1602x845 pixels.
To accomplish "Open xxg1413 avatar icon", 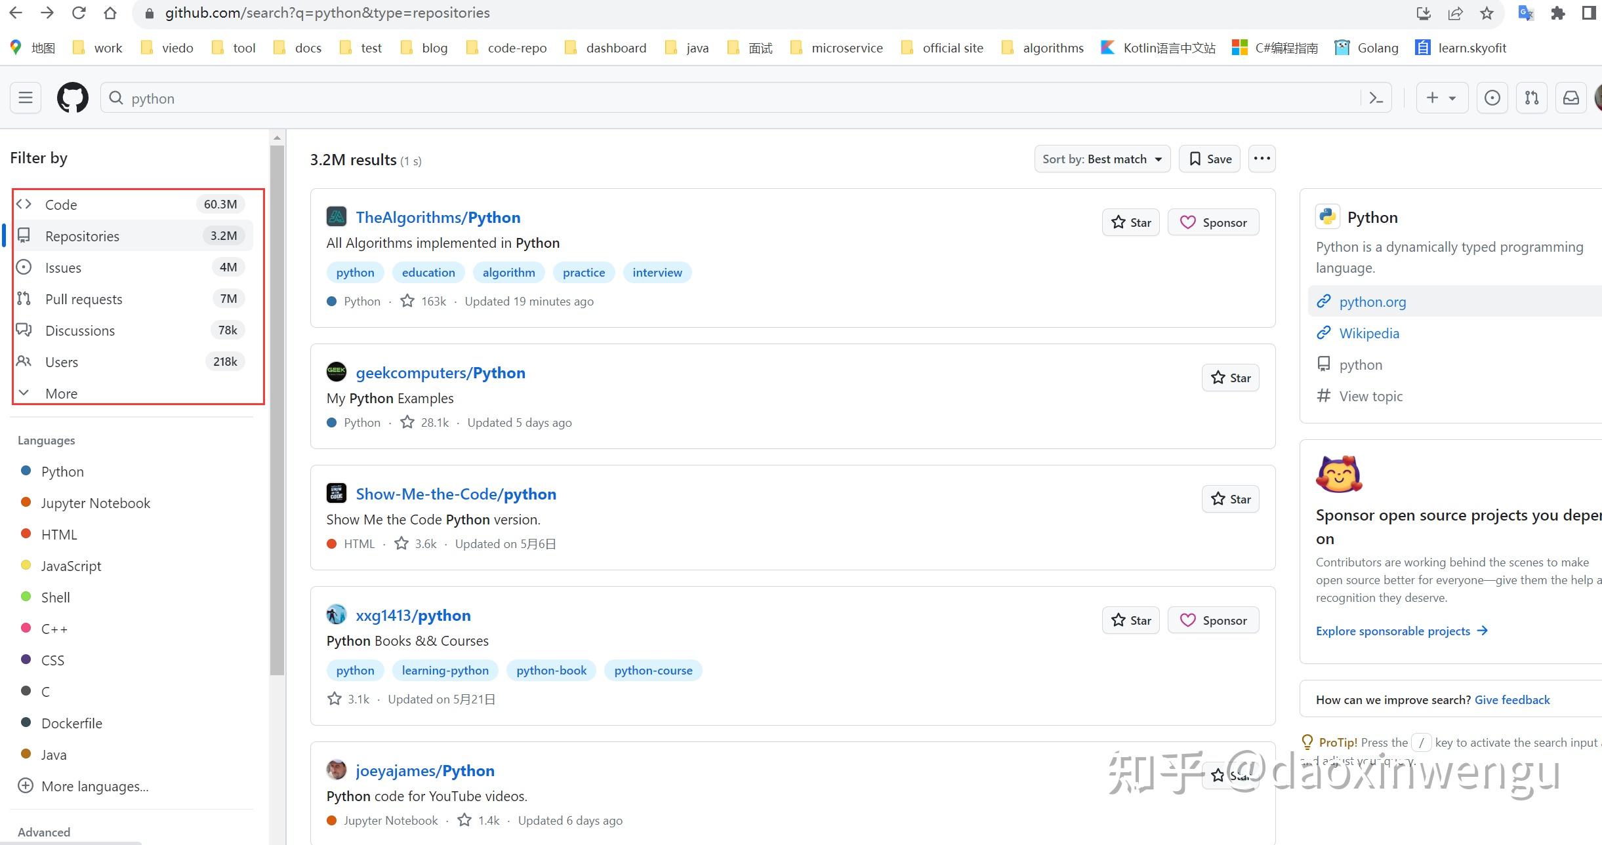I will click(337, 614).
